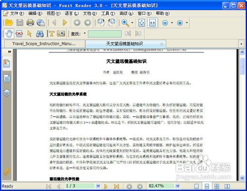Open the 帮助 menu

(163, 13)
